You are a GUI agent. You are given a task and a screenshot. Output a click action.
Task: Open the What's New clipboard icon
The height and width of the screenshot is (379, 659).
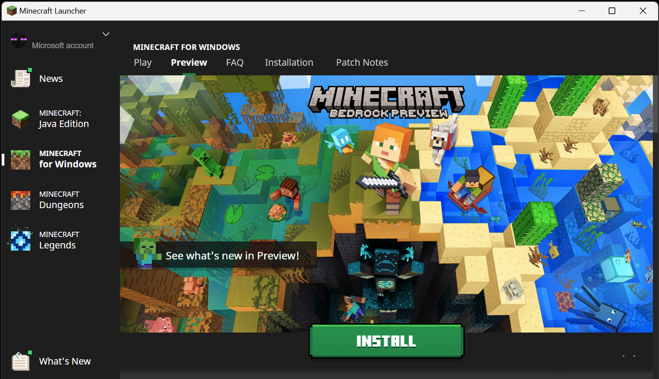21,361
